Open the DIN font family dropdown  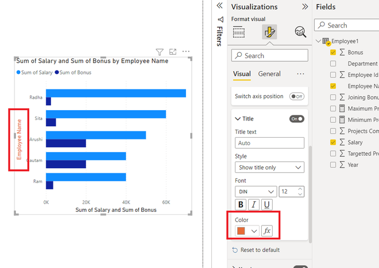point(256,192)
